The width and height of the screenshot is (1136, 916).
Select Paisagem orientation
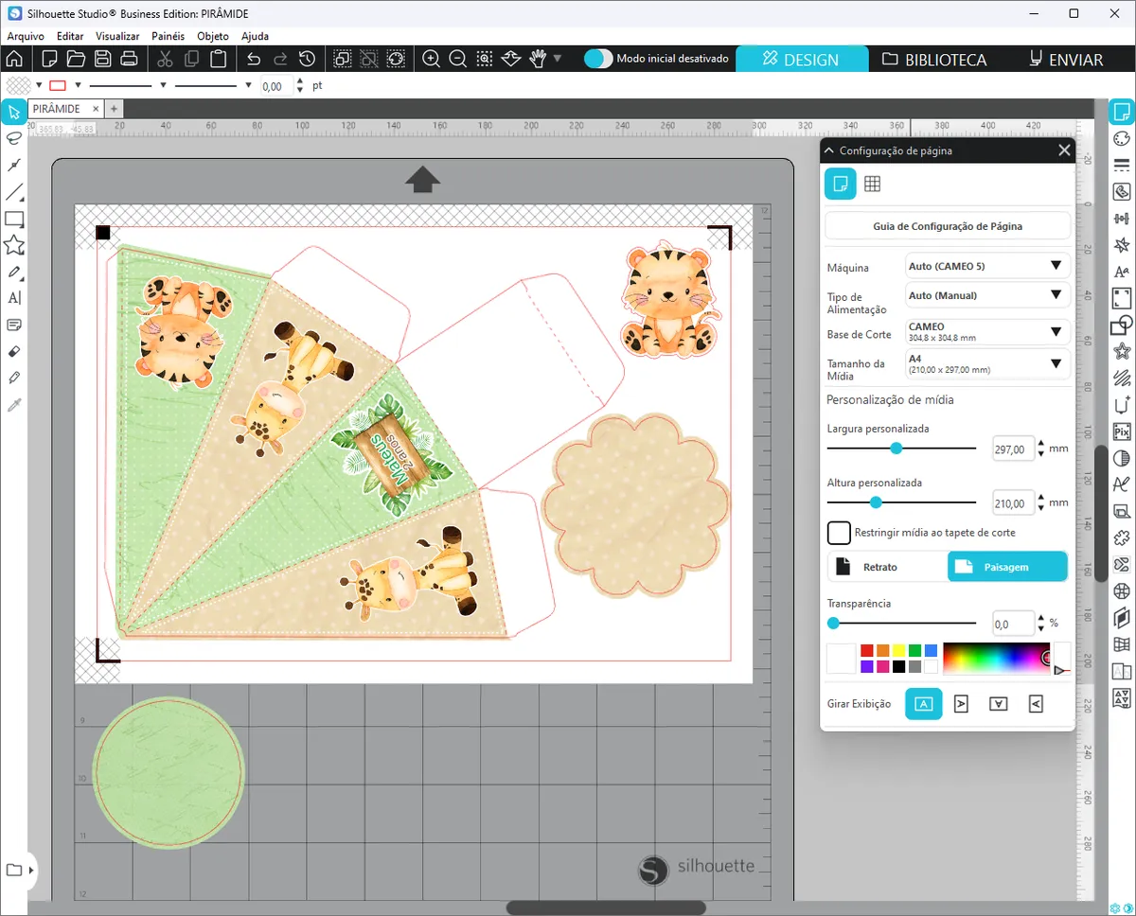tap(1007, 567)
